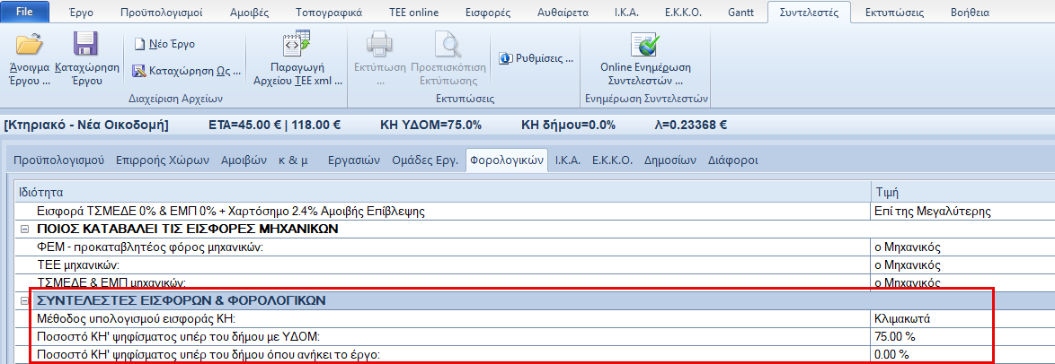Click the Άνοιγμα Έργου folder icon
Image resolution: width=1055 pixels, height=364 pixels.
click(x=29, y=45)
